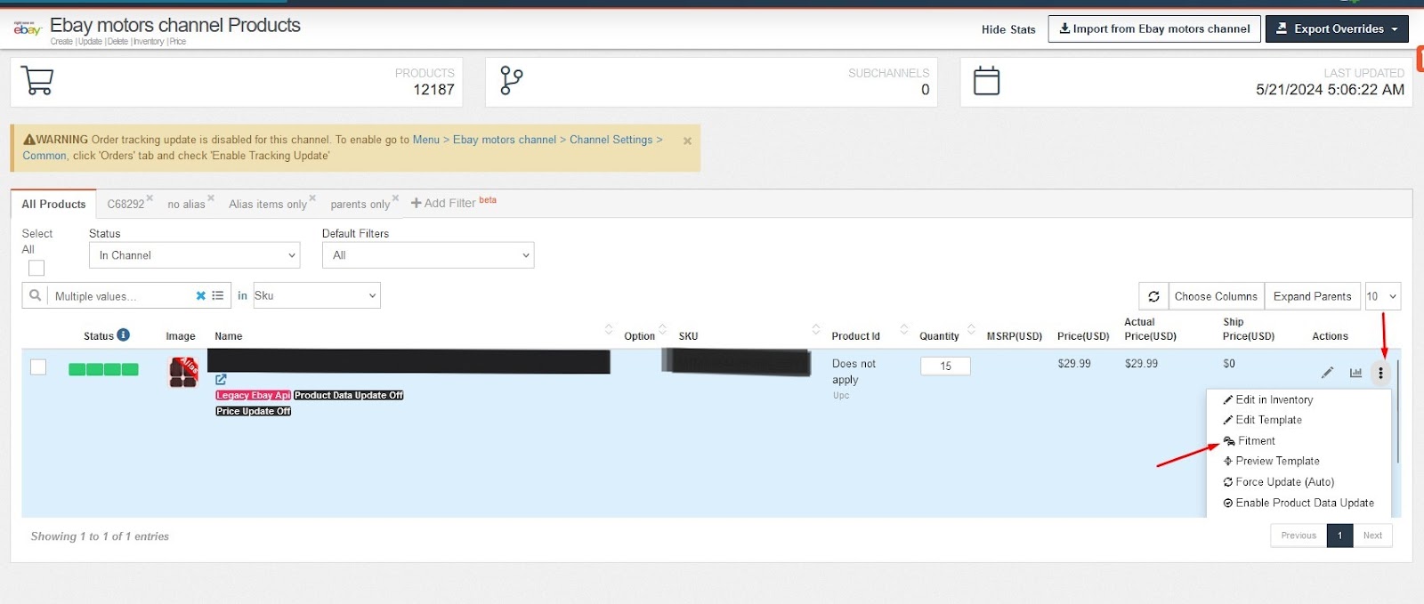Click the Choose Columns button
Viewport: 1424px width, 604px height.
coord(1216,296)
